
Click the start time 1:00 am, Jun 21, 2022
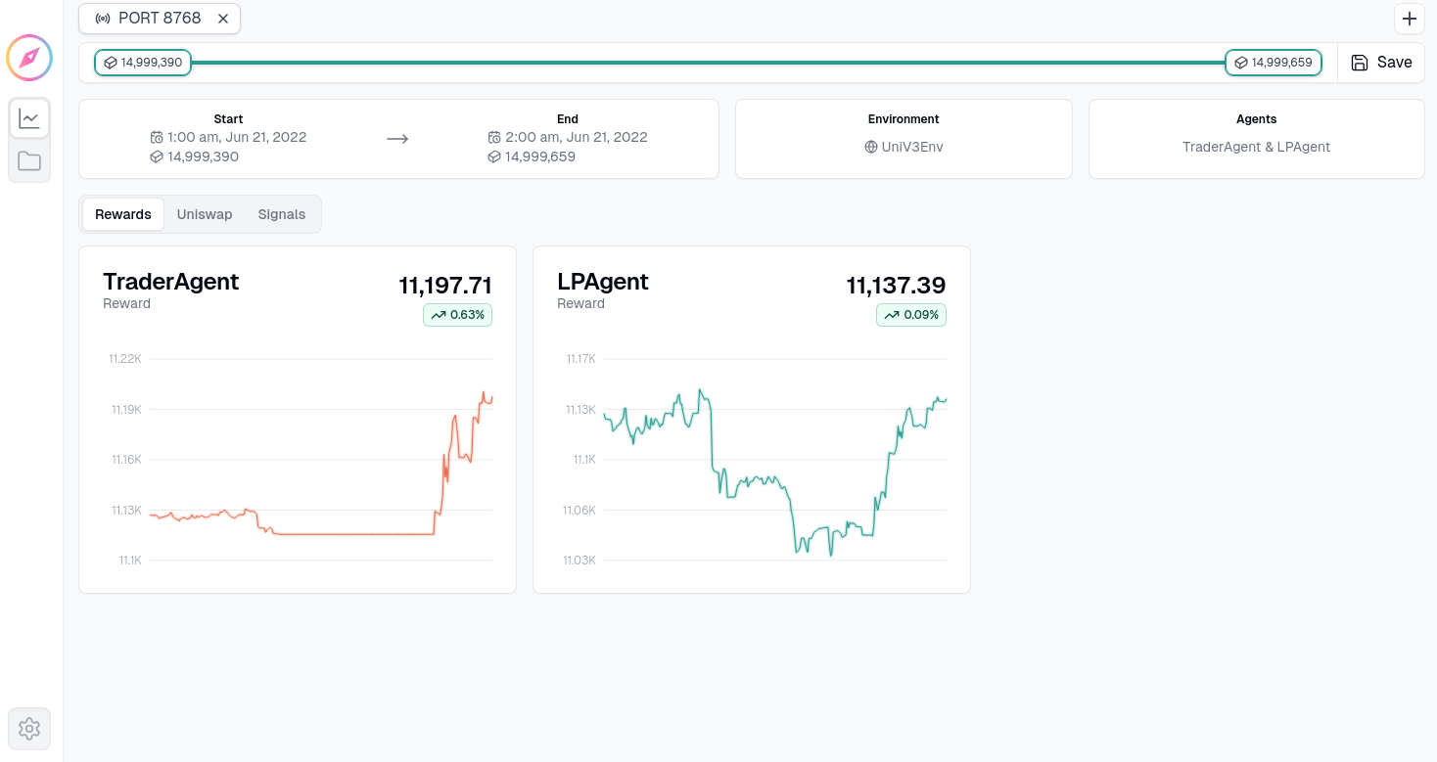tap(237, 137)
